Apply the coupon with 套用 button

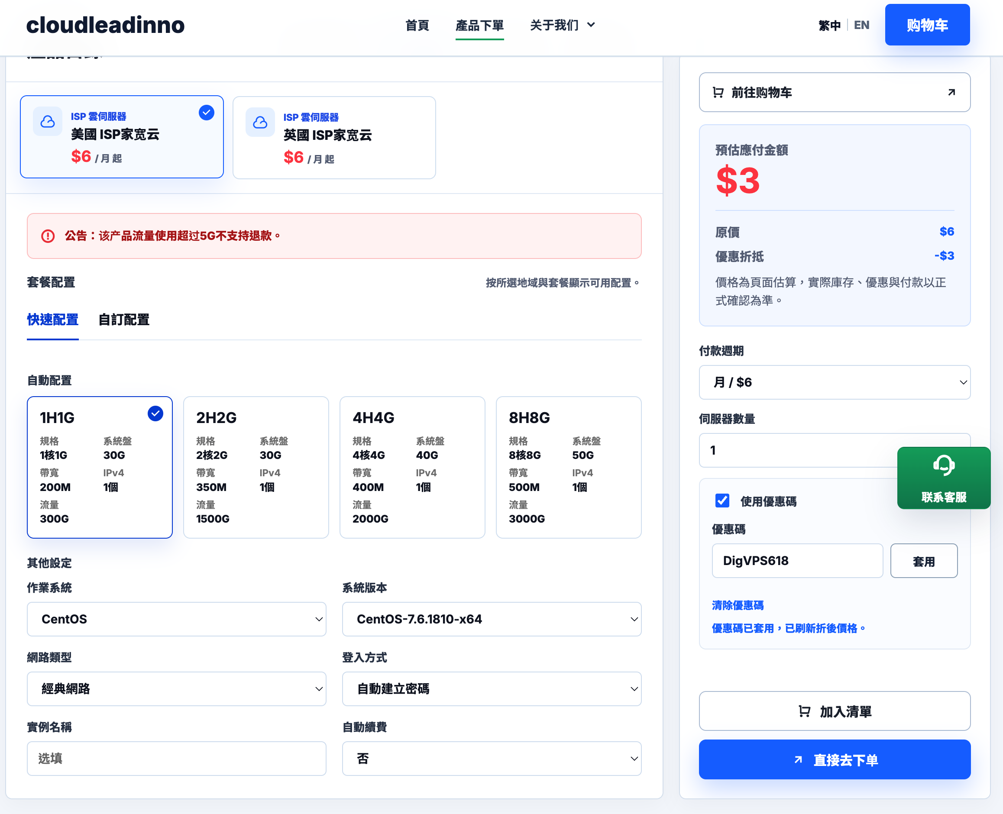point(924,561)
